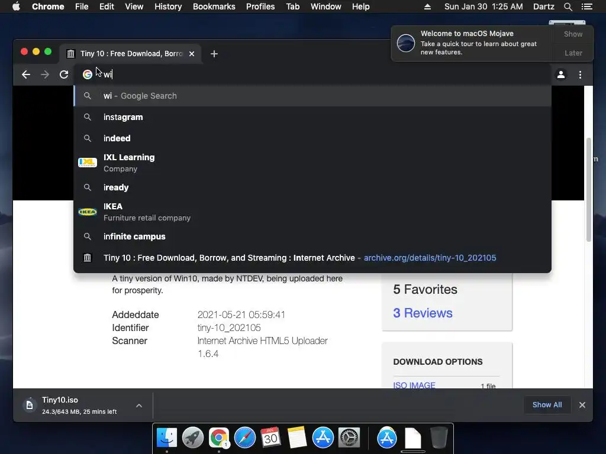Click the date and time in menu bar

pyautogui.click(x=483, y=7)
